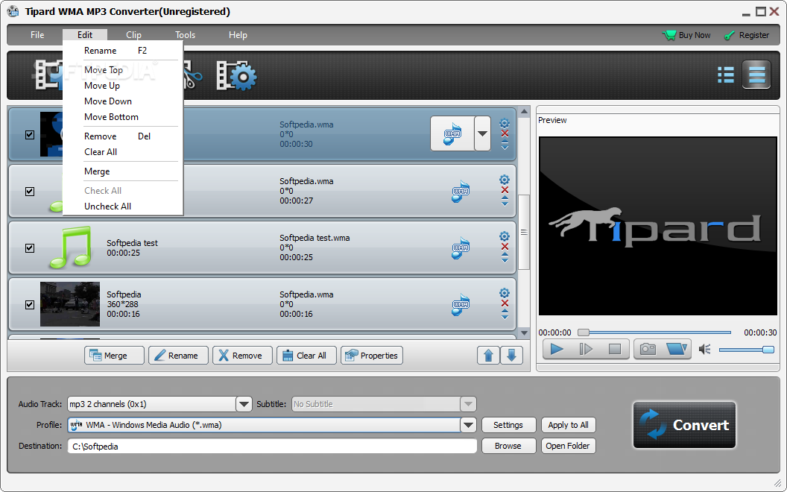
Task: Toggle reorder arrows on 00:00:16 row
Action: point(505,315)
